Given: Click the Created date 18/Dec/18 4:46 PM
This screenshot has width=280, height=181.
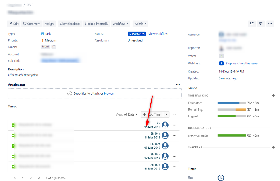Looking at the screenshot, I should (x=231, y=71).
